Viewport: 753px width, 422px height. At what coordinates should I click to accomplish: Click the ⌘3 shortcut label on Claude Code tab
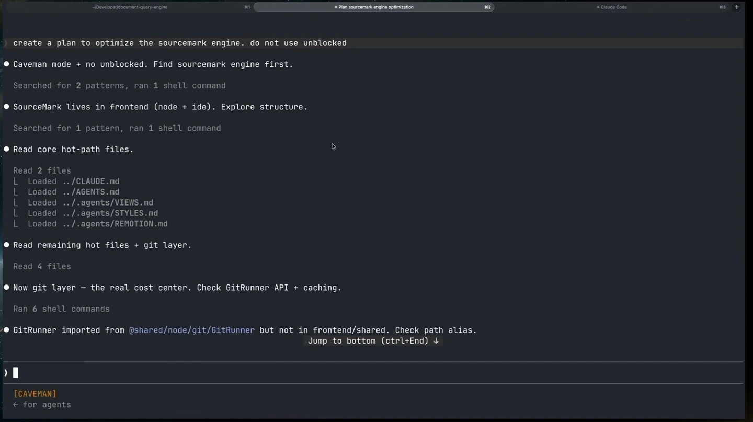[722, 7]
